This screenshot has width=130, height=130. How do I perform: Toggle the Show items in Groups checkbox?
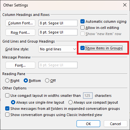tap(82, 48)
